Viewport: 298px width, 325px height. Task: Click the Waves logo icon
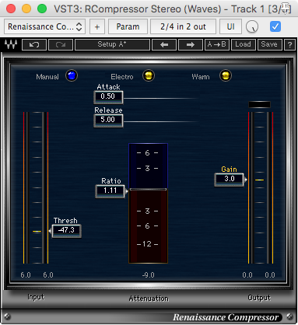[x=11, y=44]
